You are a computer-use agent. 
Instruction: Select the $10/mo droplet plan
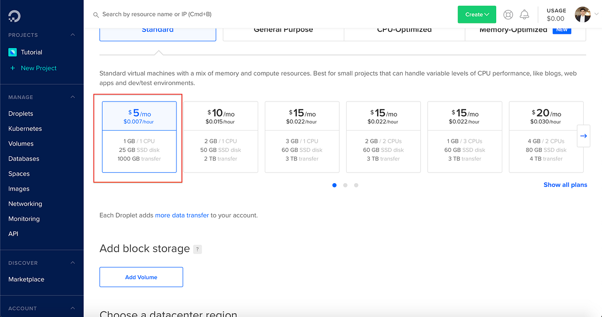pos(220,137)
